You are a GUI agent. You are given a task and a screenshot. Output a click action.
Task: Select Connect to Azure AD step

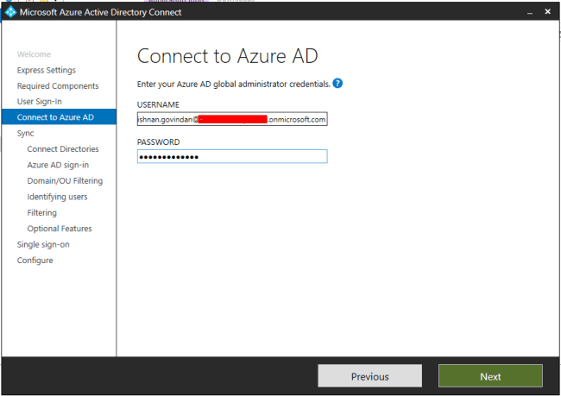pyautogui.click(x=59, y=117)
